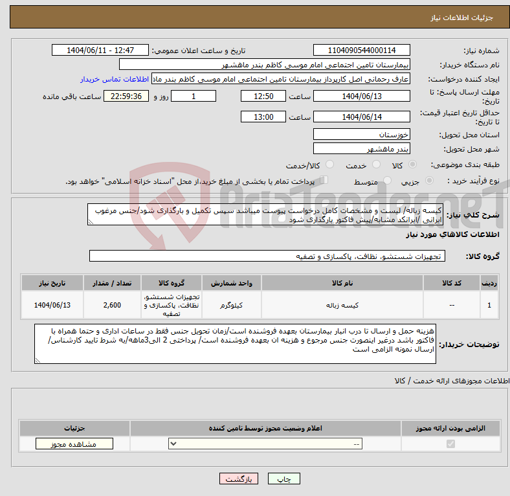Image resolution: width=510 pixels, height=496 pixels.
Task: Click the buyer organization name field
Action: (265, 65)
